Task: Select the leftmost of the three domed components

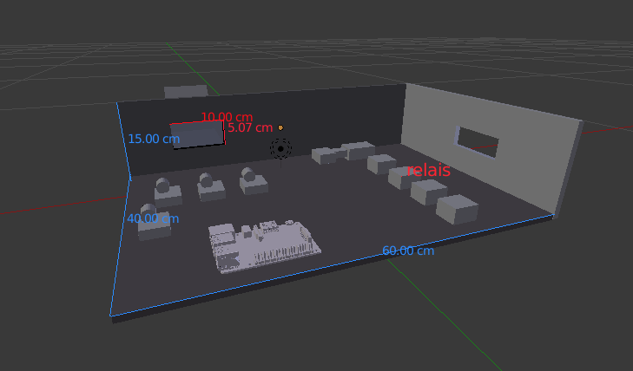Action: click(x=165, y=187)
